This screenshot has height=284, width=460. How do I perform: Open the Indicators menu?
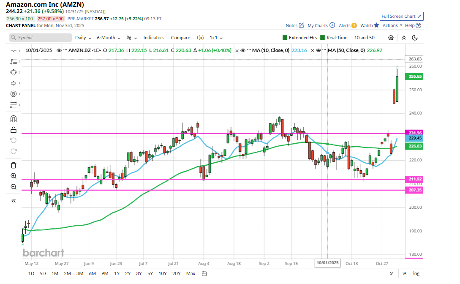click(x=154, y=38)
